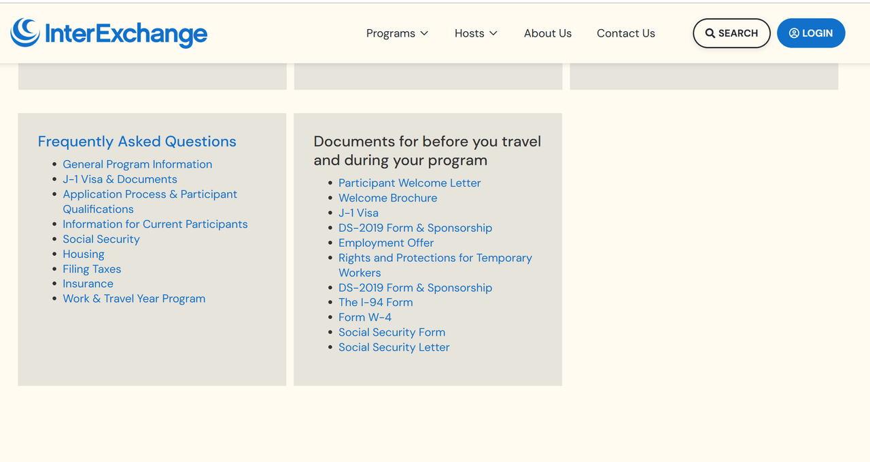Click the LOGIN button

point(811,33)
